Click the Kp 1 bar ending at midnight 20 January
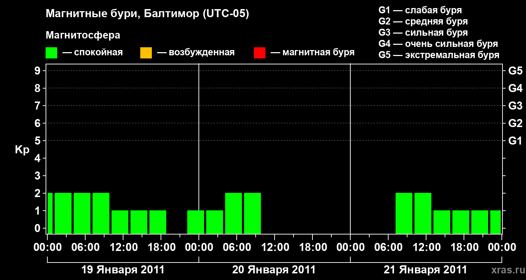 click(x=196, y=222)
